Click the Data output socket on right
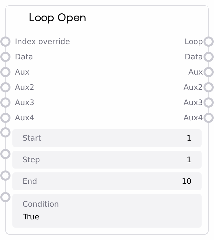 click(208, 57)
